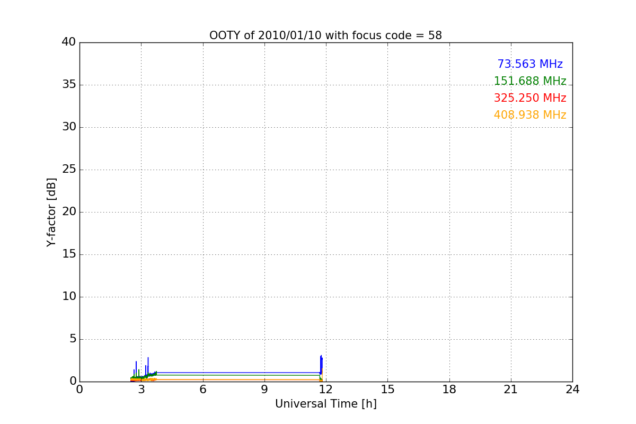Click the x-axis tick label 21

pyautogui.click(x=510, y=390)
